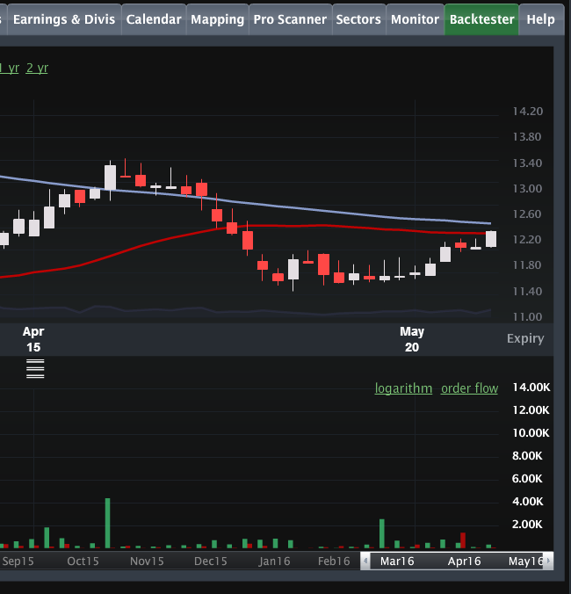
Task: Switch to the Calendar tab
Action: tap(154, 19)
